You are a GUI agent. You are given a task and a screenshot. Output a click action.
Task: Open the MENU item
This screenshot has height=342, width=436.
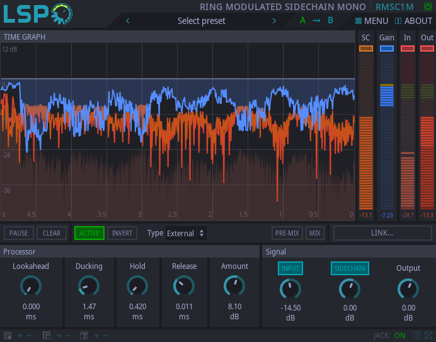[372, 21]
